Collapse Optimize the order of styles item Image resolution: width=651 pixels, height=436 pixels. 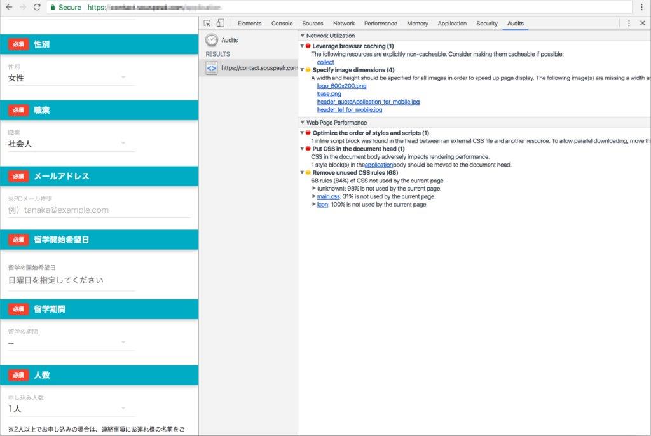pos(302,133)
